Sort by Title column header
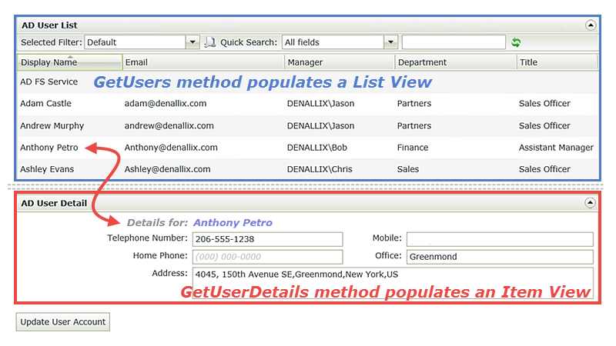 [x=557, y=62]
